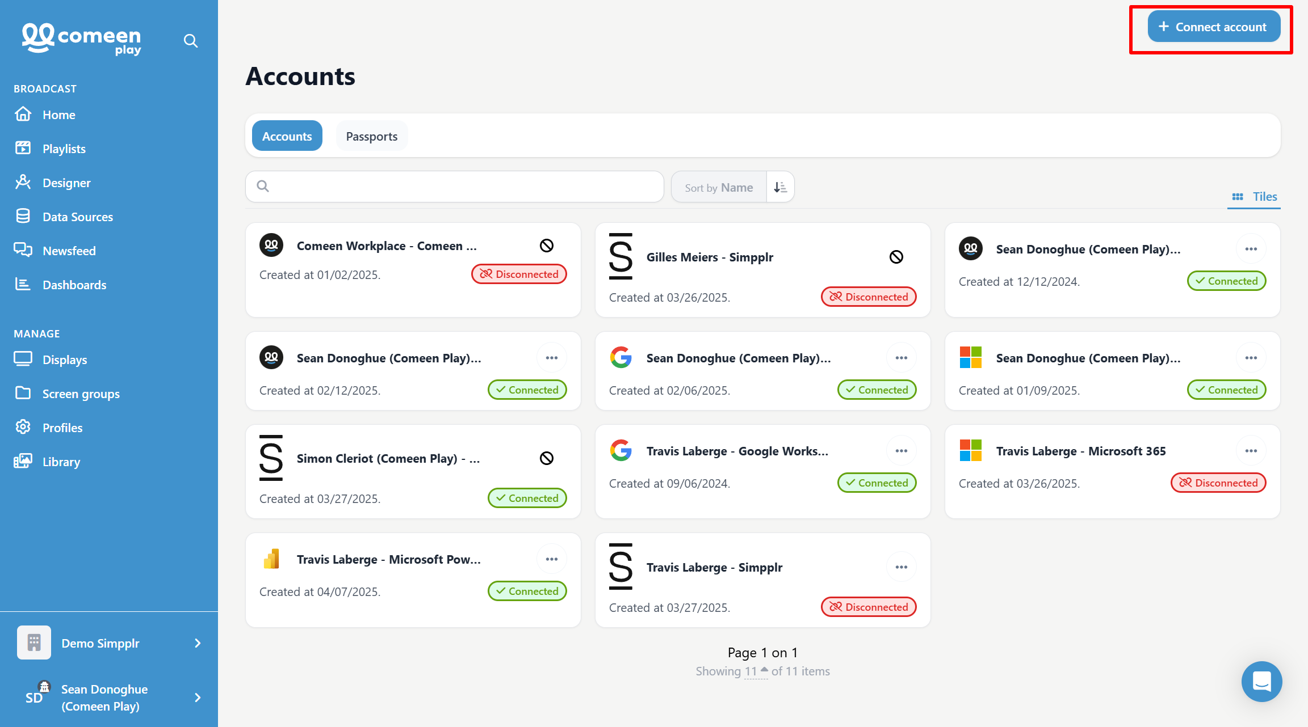Expand the Demo Simpplr organization chevron
The image size is (1308, 727).
click(198, 643)
